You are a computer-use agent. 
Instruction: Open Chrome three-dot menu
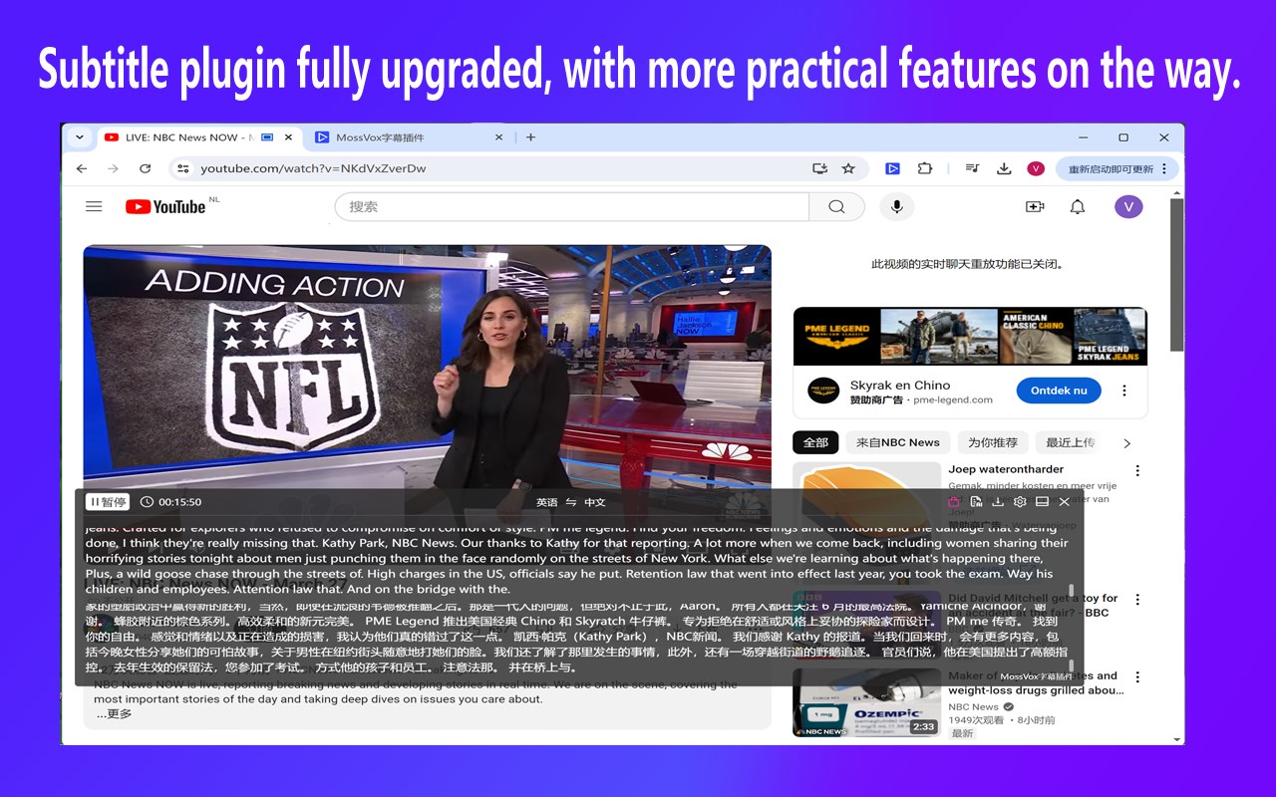coord(1163,168)
